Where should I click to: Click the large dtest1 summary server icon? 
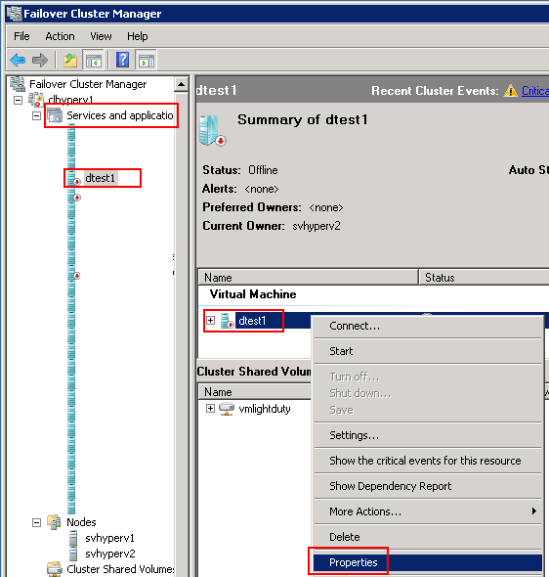point(213,131)
